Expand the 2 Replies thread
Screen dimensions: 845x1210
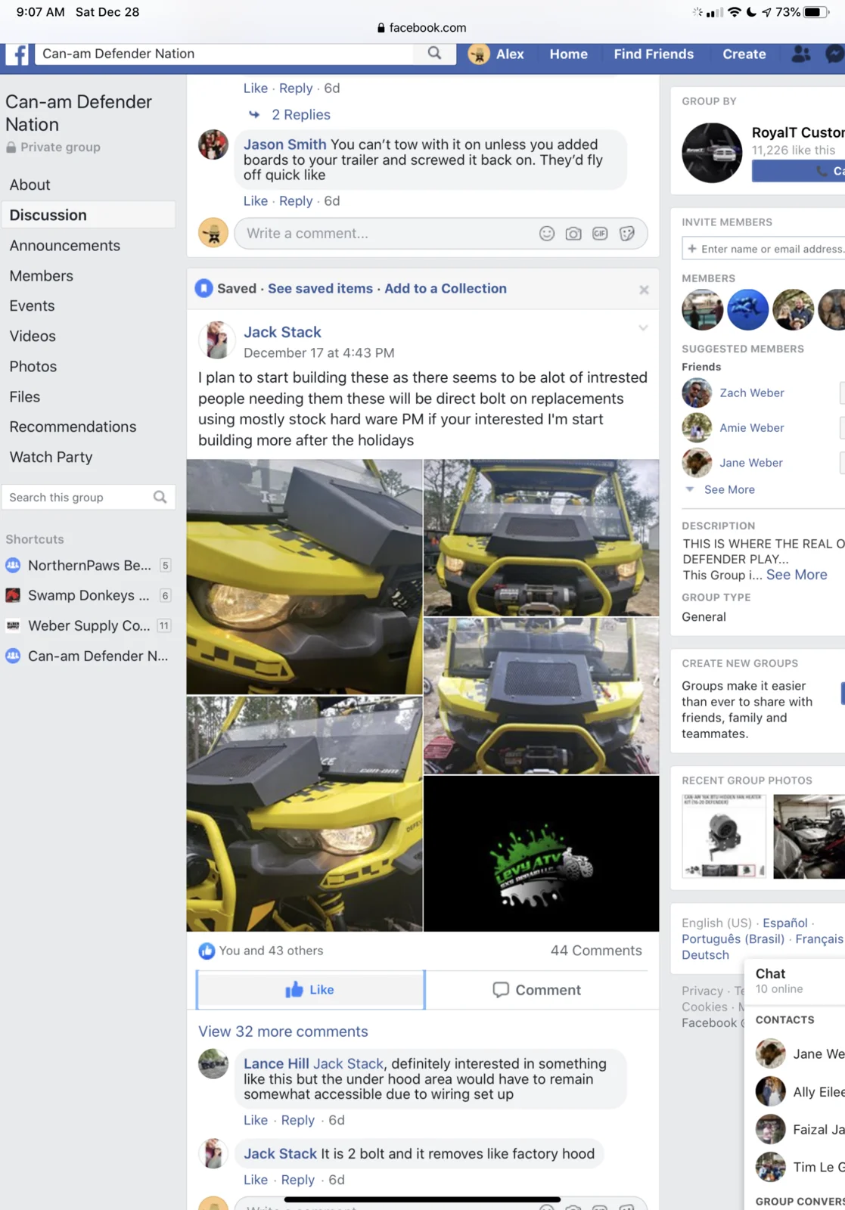(301, 115)
